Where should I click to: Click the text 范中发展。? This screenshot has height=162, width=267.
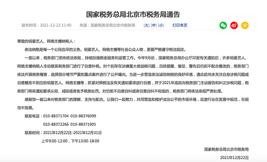26,108
